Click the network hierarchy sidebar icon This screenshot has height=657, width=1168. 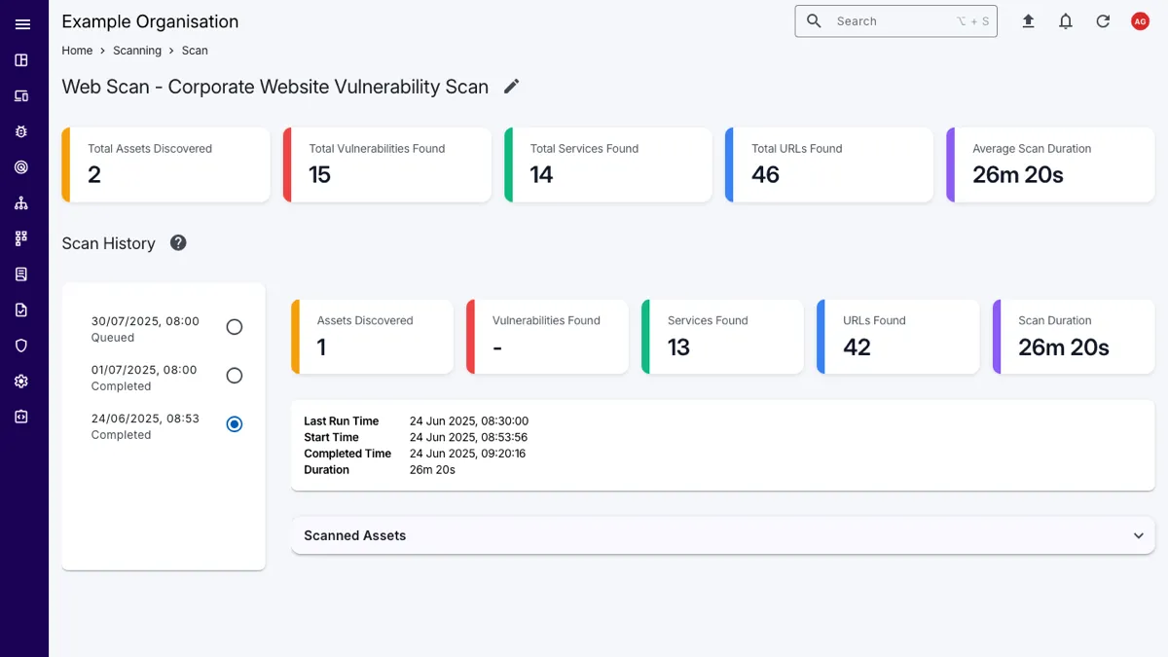click(21, 203)
